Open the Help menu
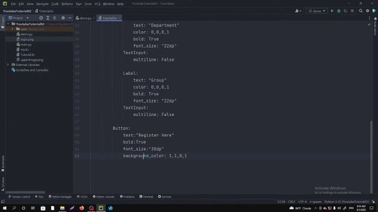 tap(120, 4)
